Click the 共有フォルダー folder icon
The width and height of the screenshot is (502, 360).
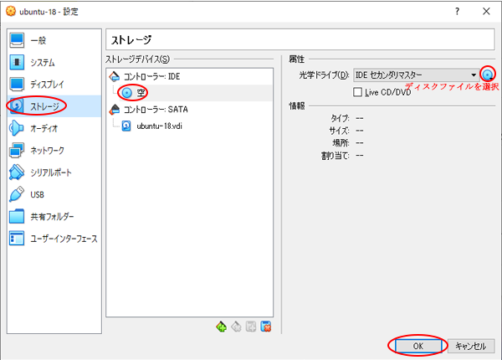click(17, 217)
